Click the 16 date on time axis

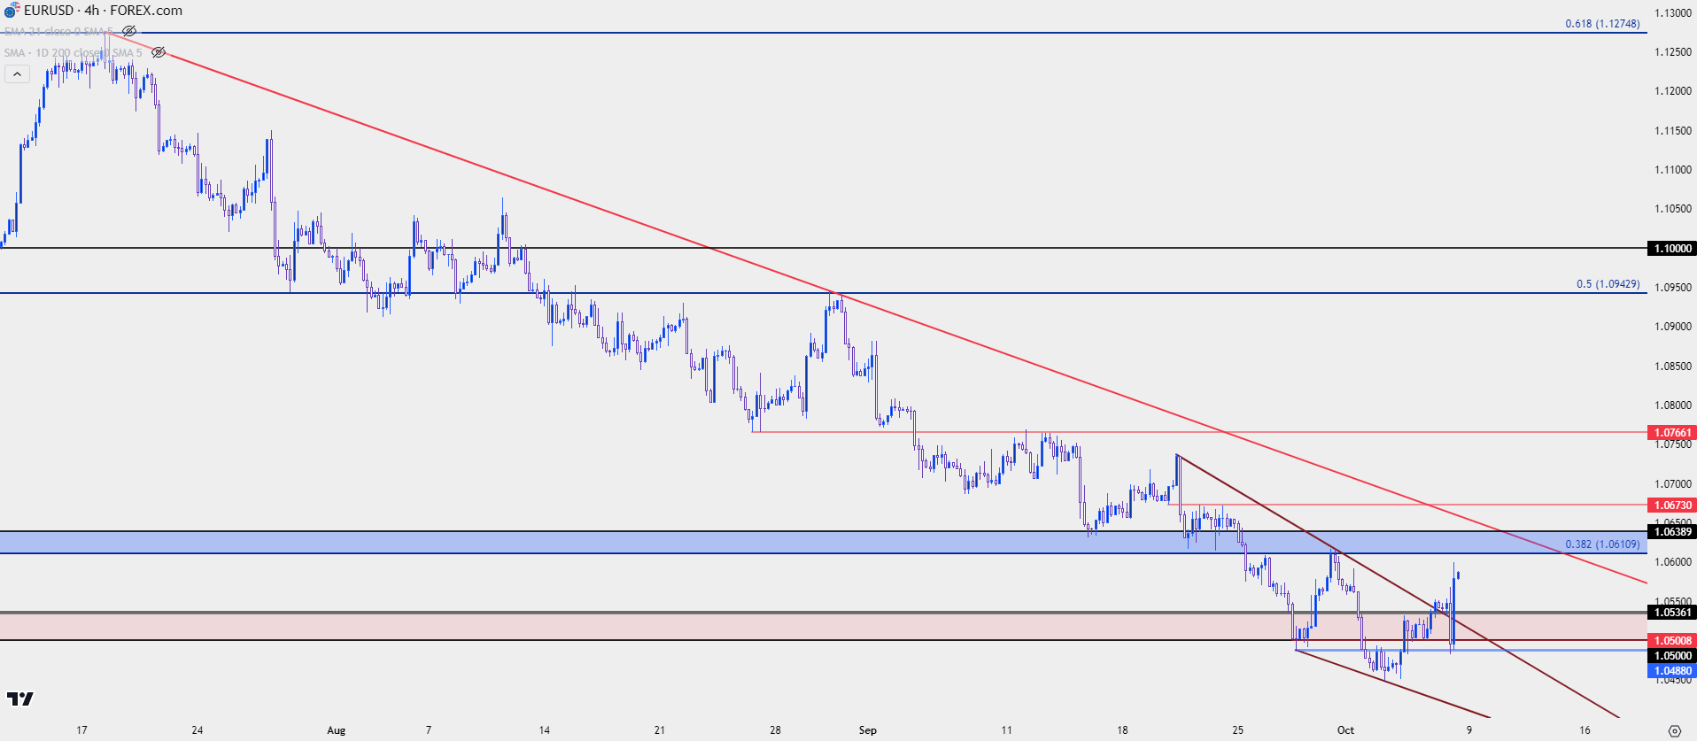coord(1585,730)
